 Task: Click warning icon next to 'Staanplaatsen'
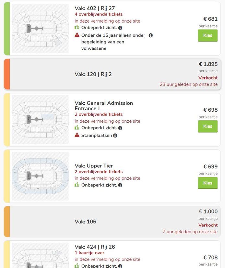click(x=77, y=135)
